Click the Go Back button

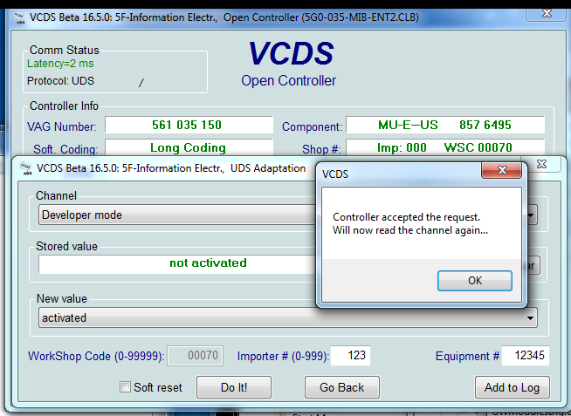click(x=341, y=387)
